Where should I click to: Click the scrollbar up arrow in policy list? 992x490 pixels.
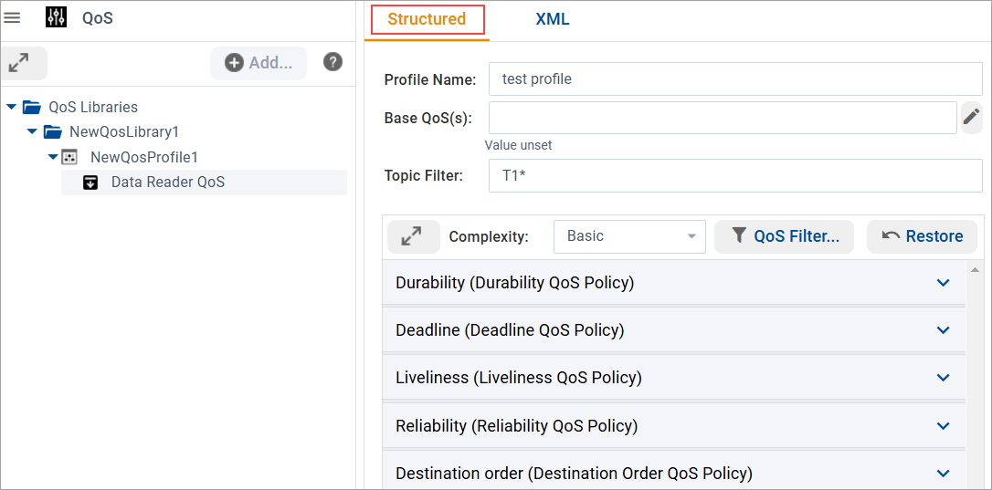975,271
